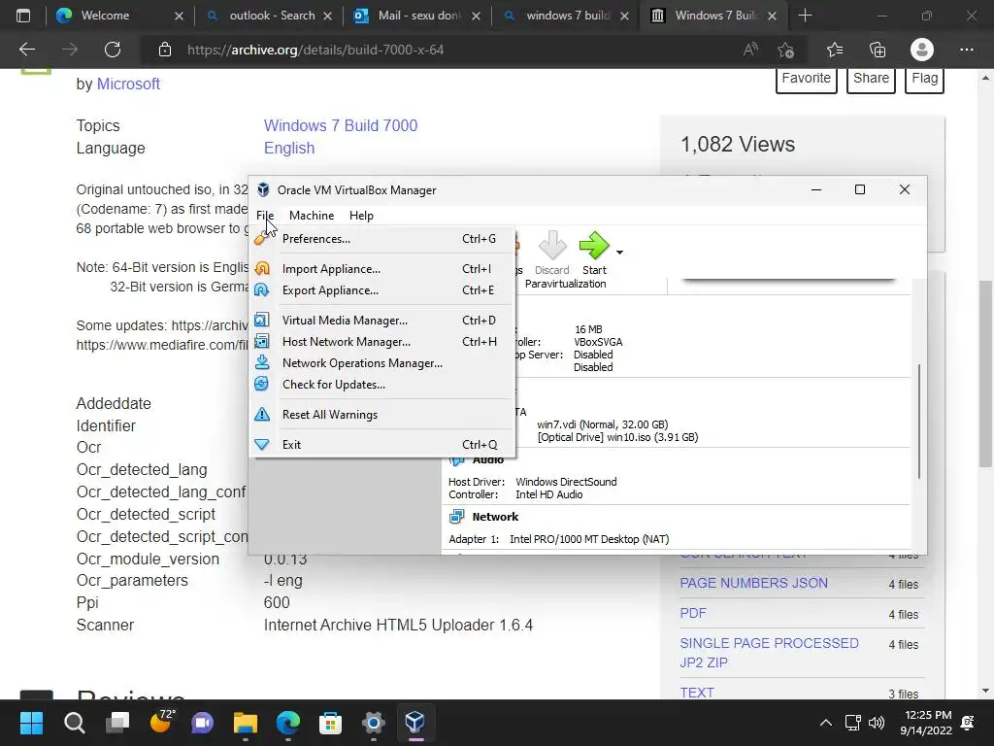Switch to the Welcome browser tab
994x746 pixels.
(x=119, y=16)
